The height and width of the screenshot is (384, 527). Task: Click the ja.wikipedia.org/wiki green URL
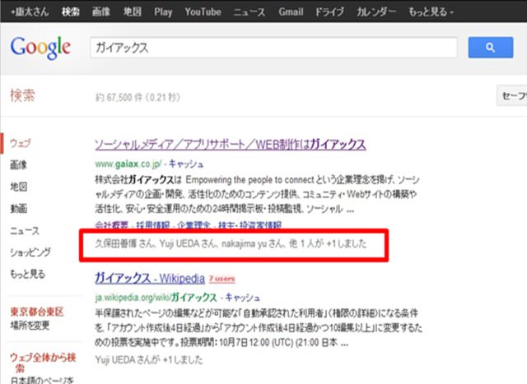156,298
